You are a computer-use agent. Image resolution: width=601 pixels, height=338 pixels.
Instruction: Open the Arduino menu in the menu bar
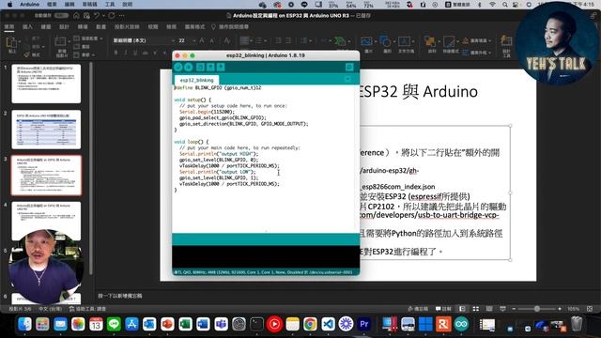29,4
